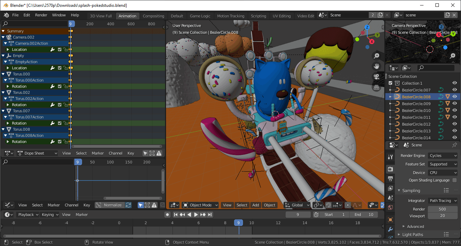The height and width of the screenshot is (246, 461).
Task: Open the Render Engine dropdown
Action: 443,156
